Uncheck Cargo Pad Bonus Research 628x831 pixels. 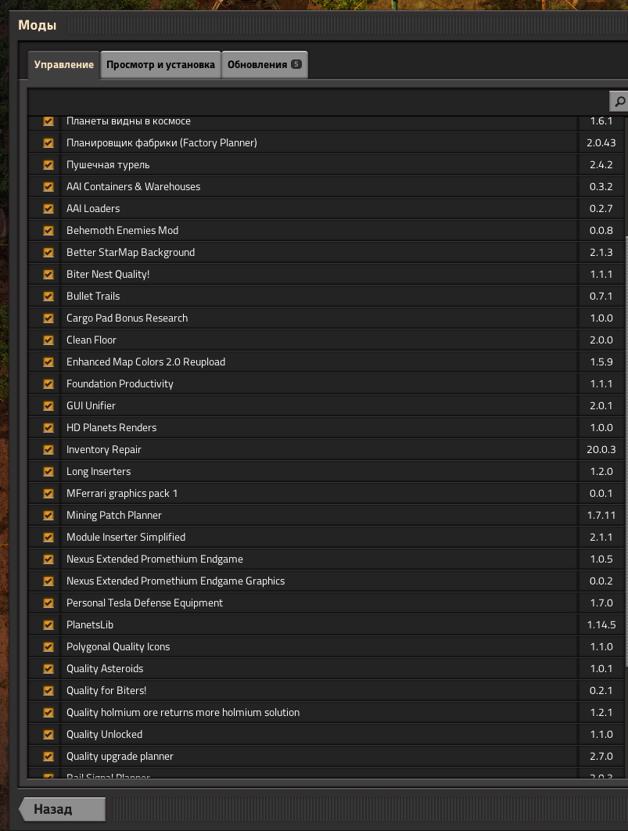pos(48,318)
